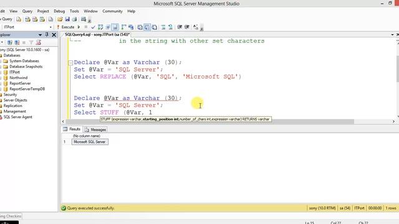
Task: Open the Tools menu
Action: tap(74, 11)
